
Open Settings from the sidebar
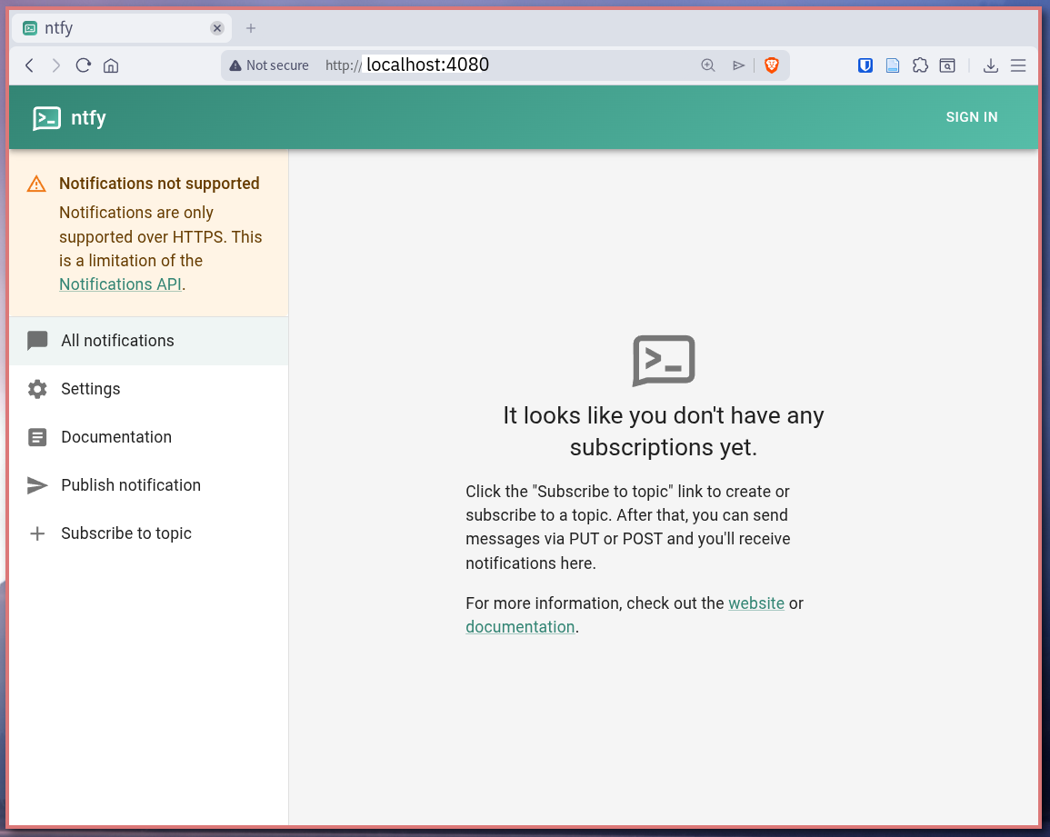click(x=90, y=388)
